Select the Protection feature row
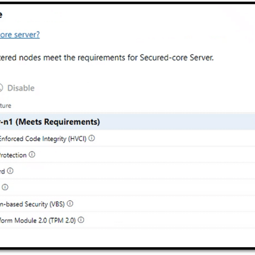This screenshot has height=255, width=255. click(127, 155)
